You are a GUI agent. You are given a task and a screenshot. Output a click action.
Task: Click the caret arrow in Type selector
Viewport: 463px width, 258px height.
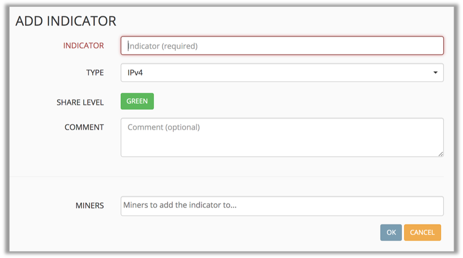coord(435,73)
